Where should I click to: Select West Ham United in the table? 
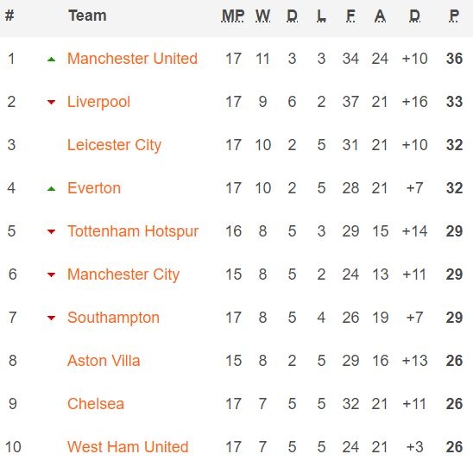[128, 447]
